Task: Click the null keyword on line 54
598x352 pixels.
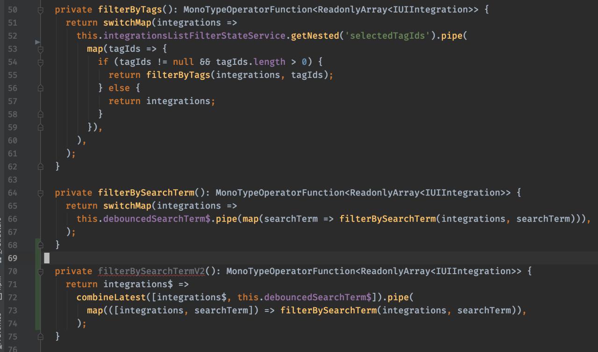Action: pos(184,62)
